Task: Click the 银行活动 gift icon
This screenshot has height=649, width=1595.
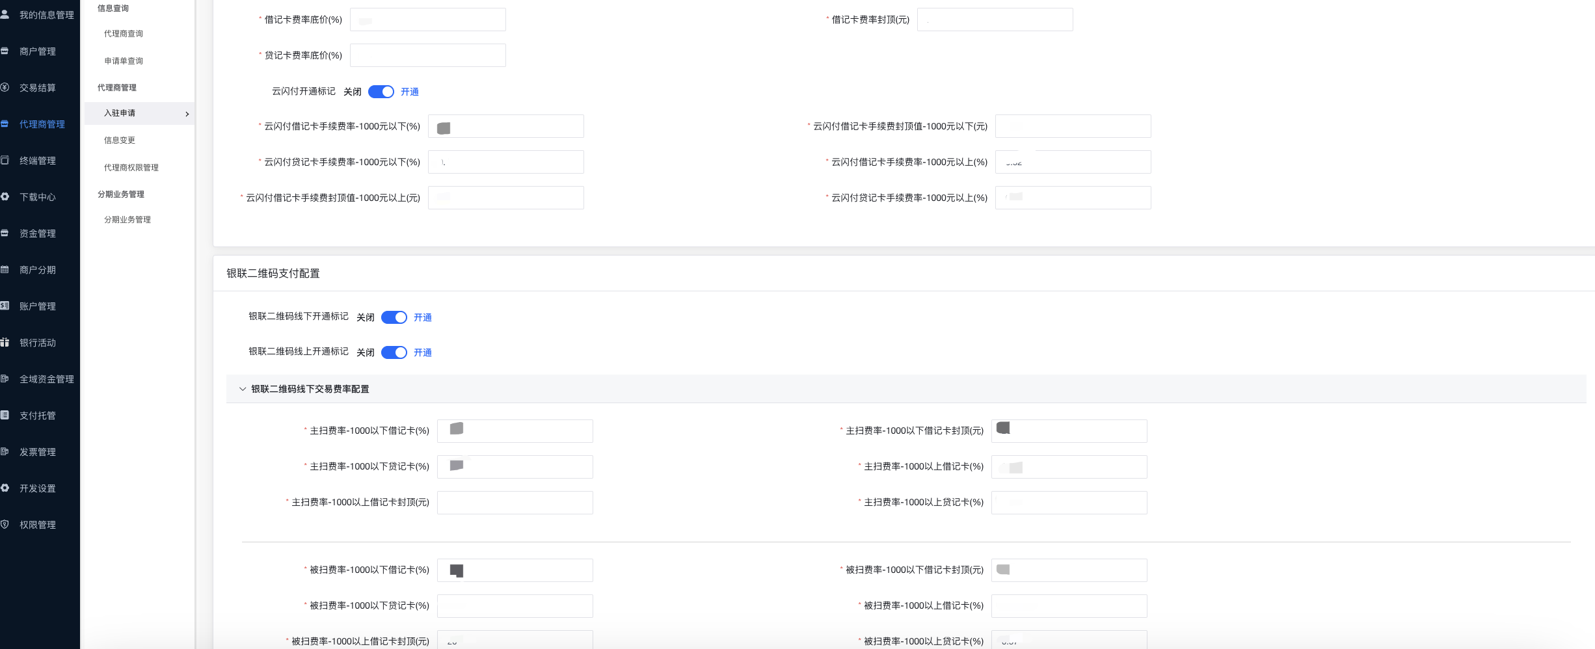Action: coord(5,342)
